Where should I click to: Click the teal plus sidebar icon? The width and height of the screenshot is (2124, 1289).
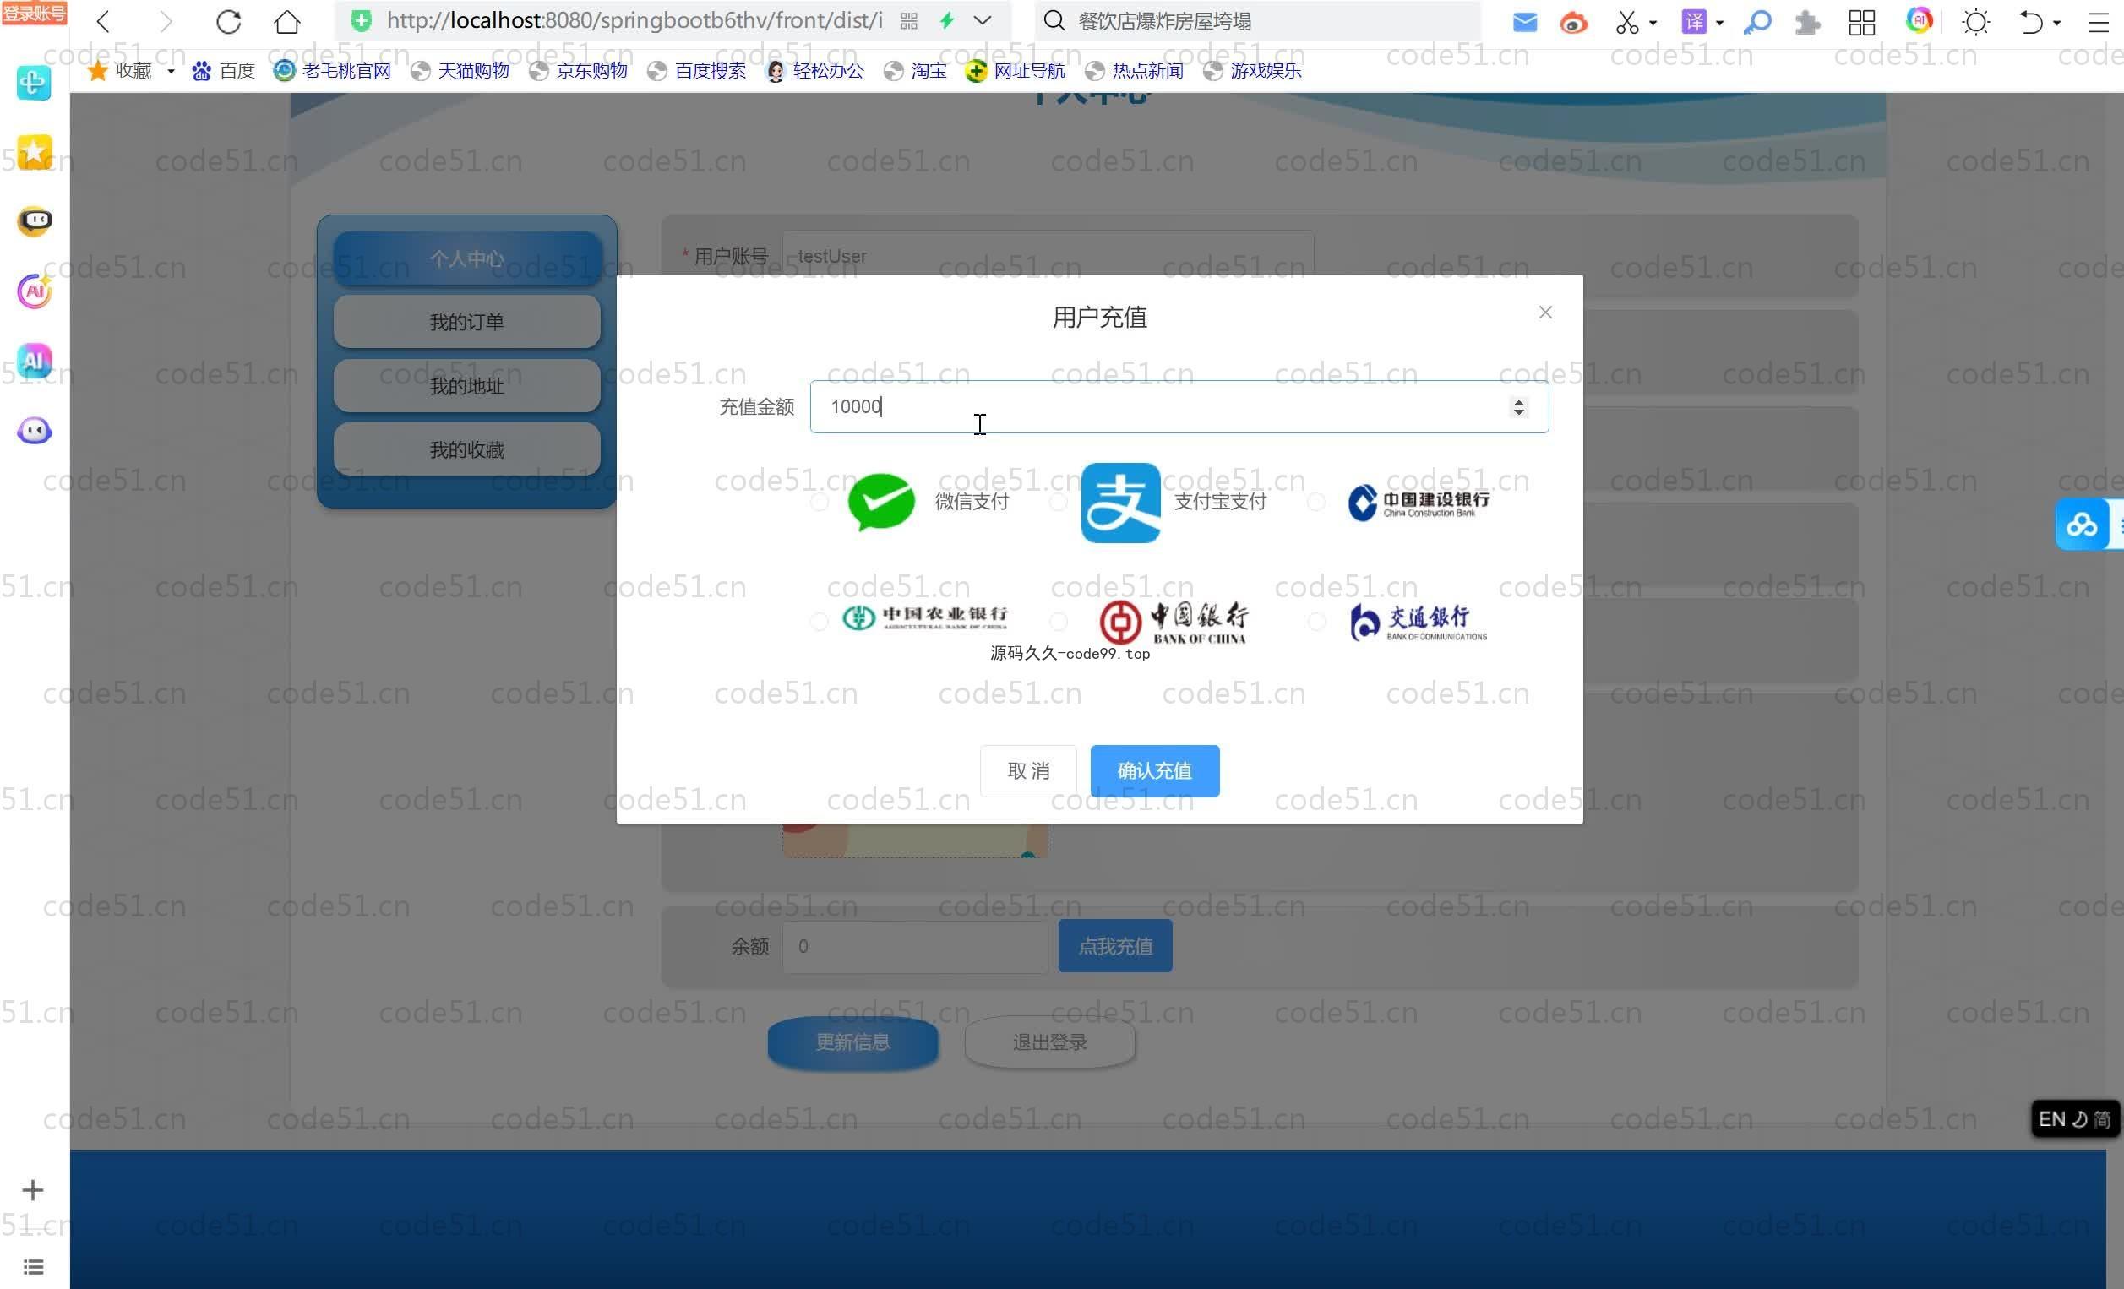(x=35, y=83)
